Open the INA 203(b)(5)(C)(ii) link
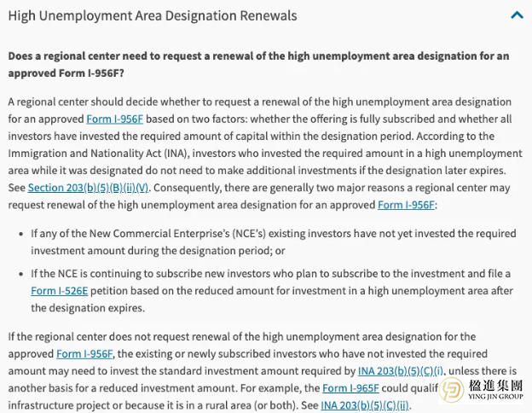532x413 pixels. pyautogui.click(x=365, y=405)
